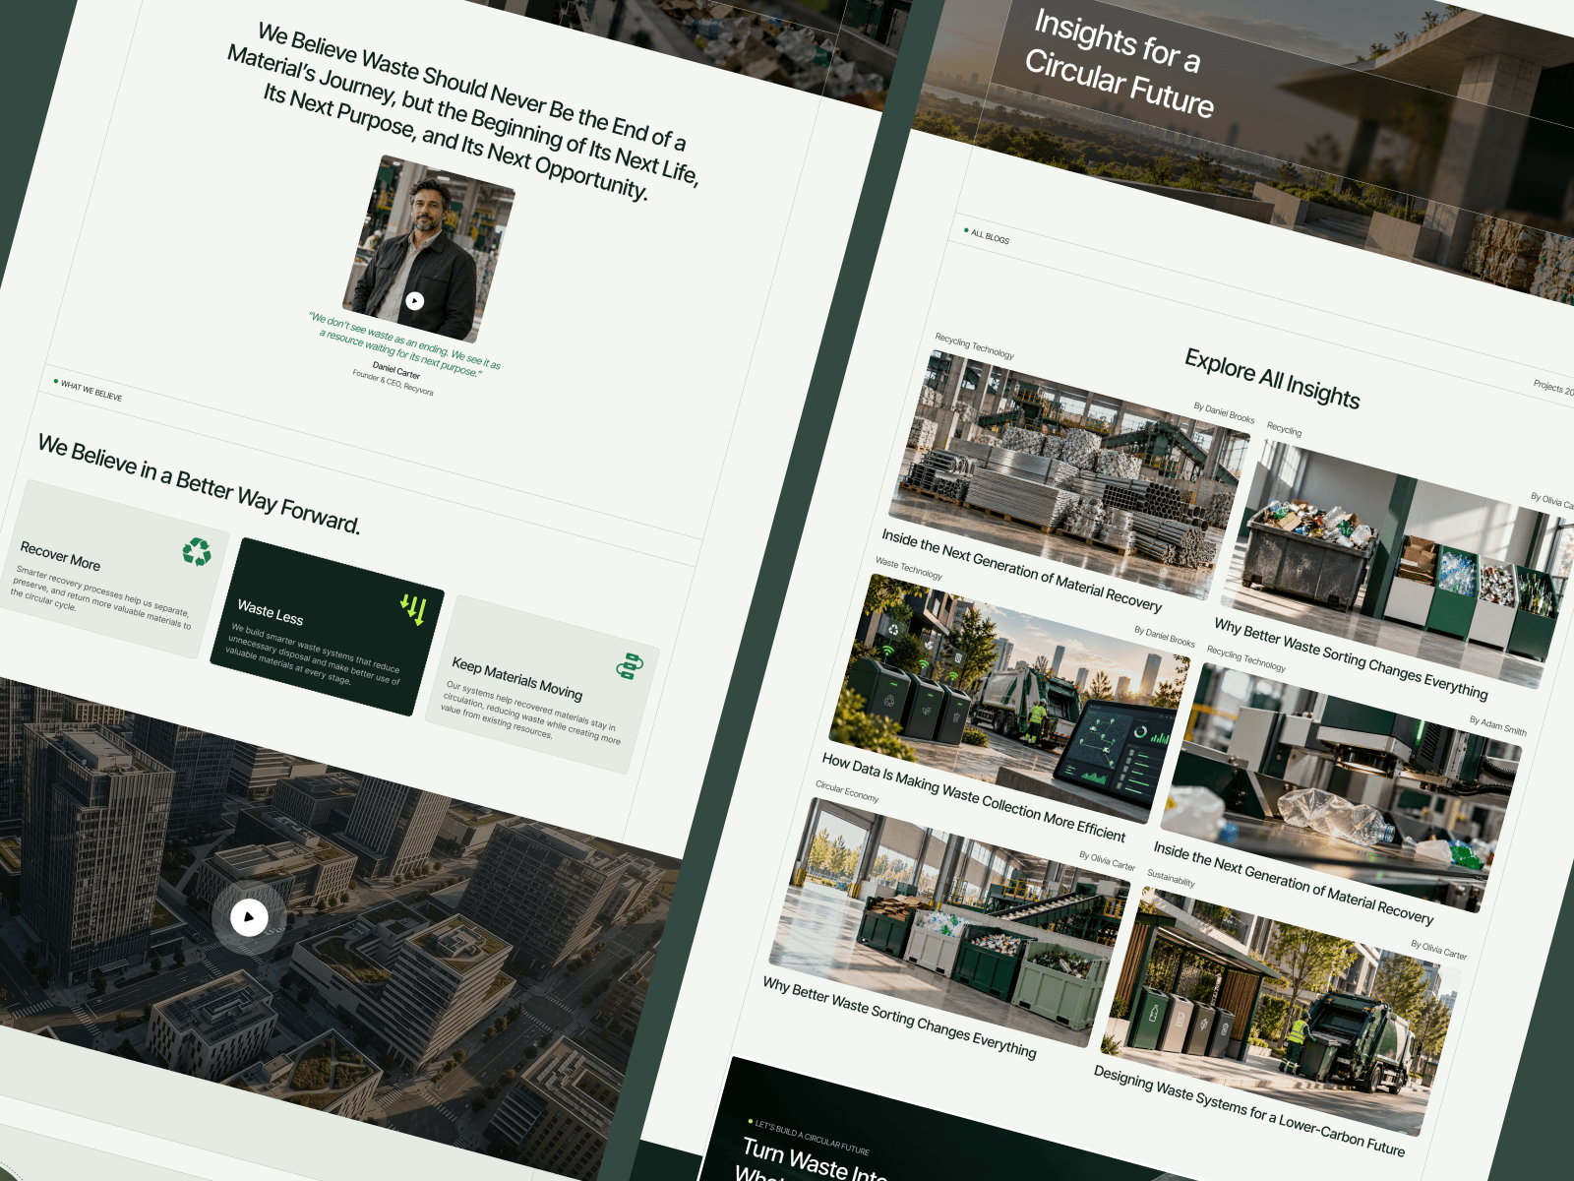
Task: Click the circulation icon on Keep Materials Moving card
Action: (630, 666)
